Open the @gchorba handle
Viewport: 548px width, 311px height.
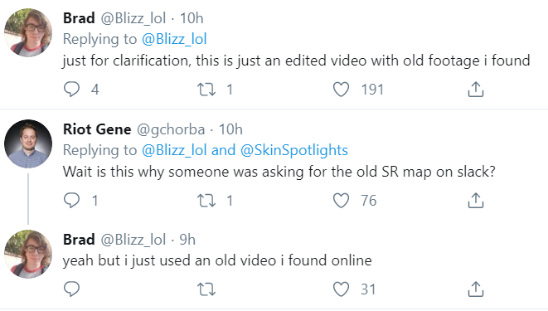(171, 129)
